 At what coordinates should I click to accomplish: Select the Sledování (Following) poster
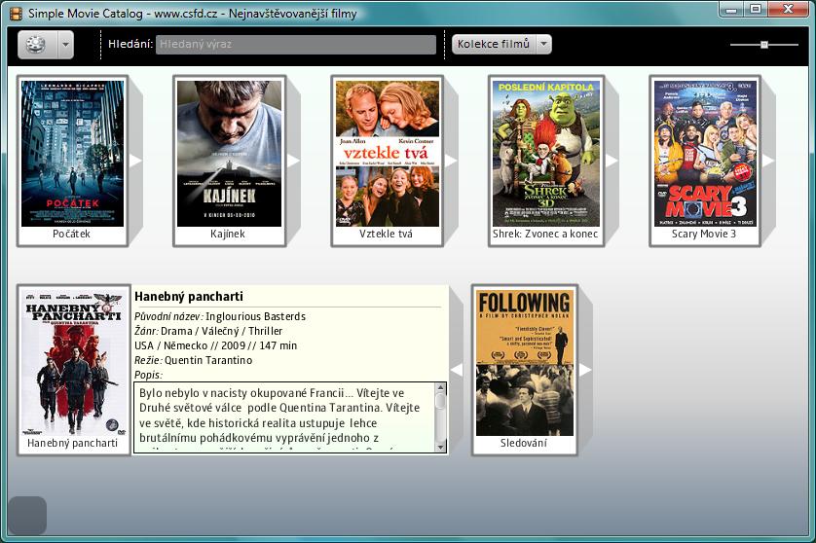[x=525, y=363]
